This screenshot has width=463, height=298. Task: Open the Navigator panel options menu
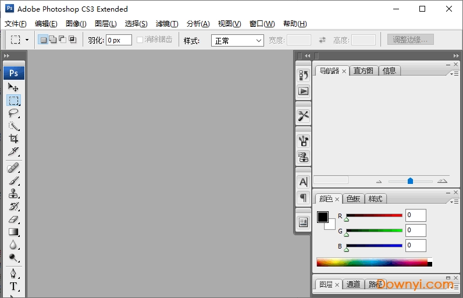coord(454,73)
